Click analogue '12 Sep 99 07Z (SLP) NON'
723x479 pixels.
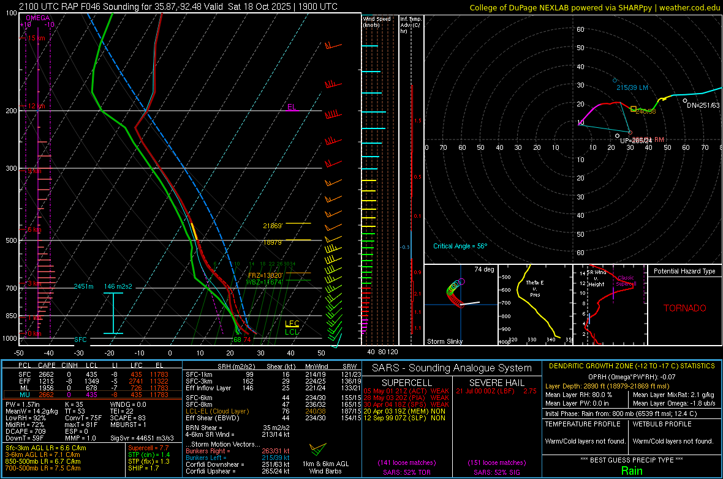pyautogui.click(x=404, y=418)
